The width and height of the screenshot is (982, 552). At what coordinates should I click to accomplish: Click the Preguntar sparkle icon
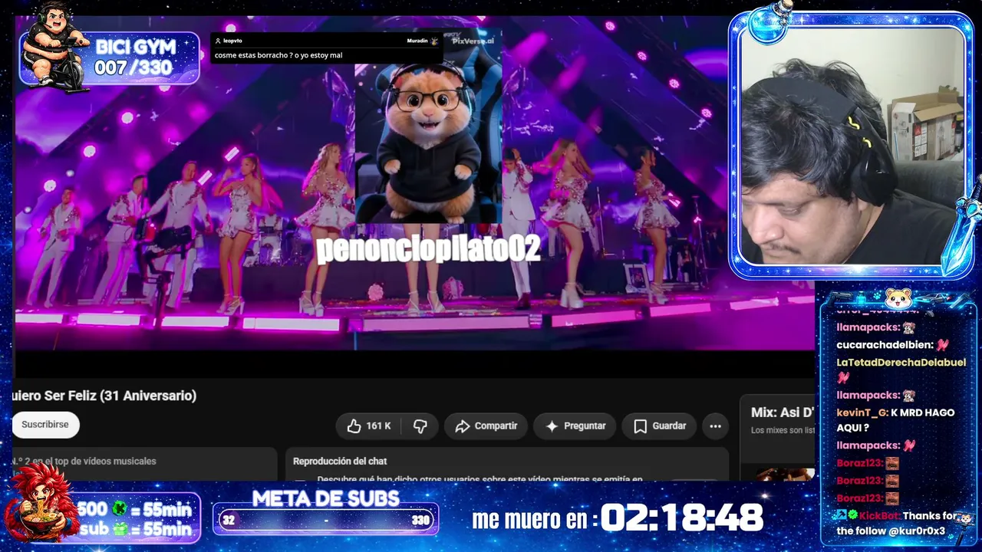[x=552, y=426]
